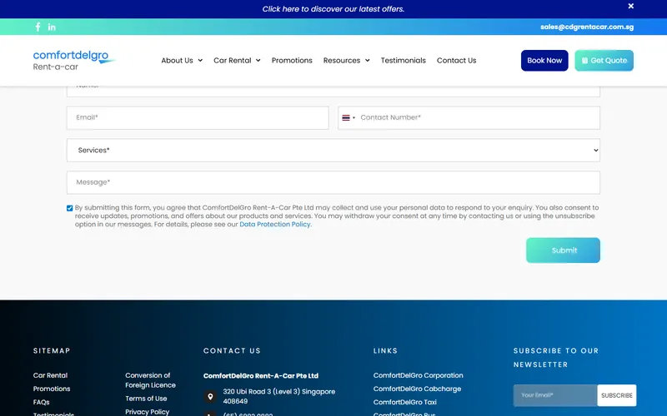
Task: Focus the Message field
Action: [333, 182]
